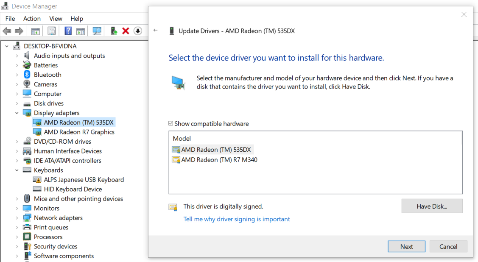Collapse the Display adapters category
Screen dimensions: 478x262
click(x=17, y=113)
